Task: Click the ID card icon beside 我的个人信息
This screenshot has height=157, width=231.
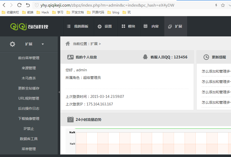Action: tap(70, 57)
